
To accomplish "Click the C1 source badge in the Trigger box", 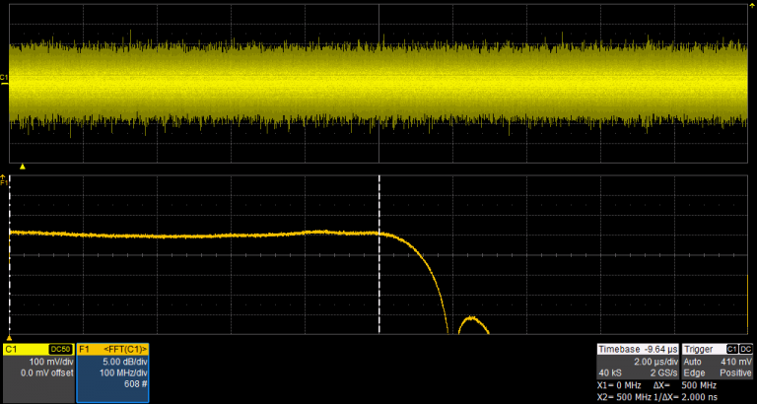I will click(731, 350).
